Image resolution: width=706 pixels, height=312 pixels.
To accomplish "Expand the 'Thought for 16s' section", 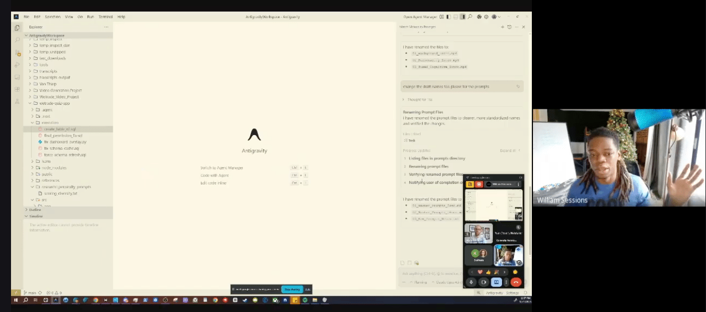I will click(x=419, y=99).
